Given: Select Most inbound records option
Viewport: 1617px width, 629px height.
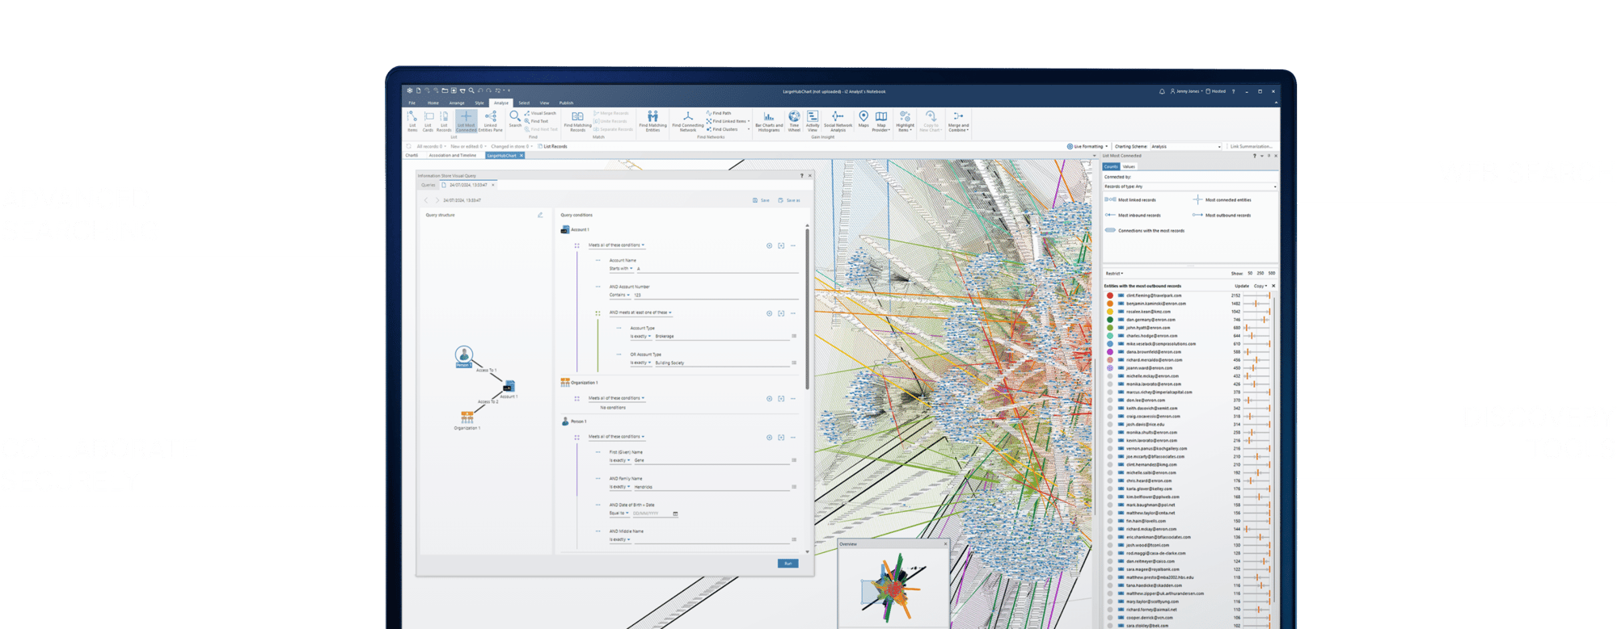Looking at the screenshot, I should (1132, 215).
